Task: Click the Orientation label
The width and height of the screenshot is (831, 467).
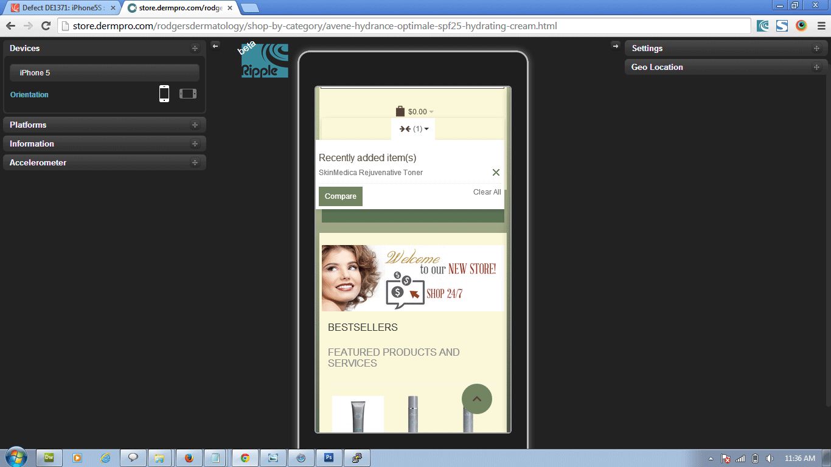Action: [x=29, y=95]
